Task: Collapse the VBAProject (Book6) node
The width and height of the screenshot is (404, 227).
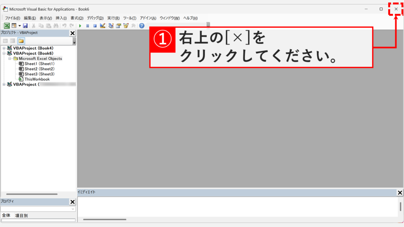Action: (4, 53)
